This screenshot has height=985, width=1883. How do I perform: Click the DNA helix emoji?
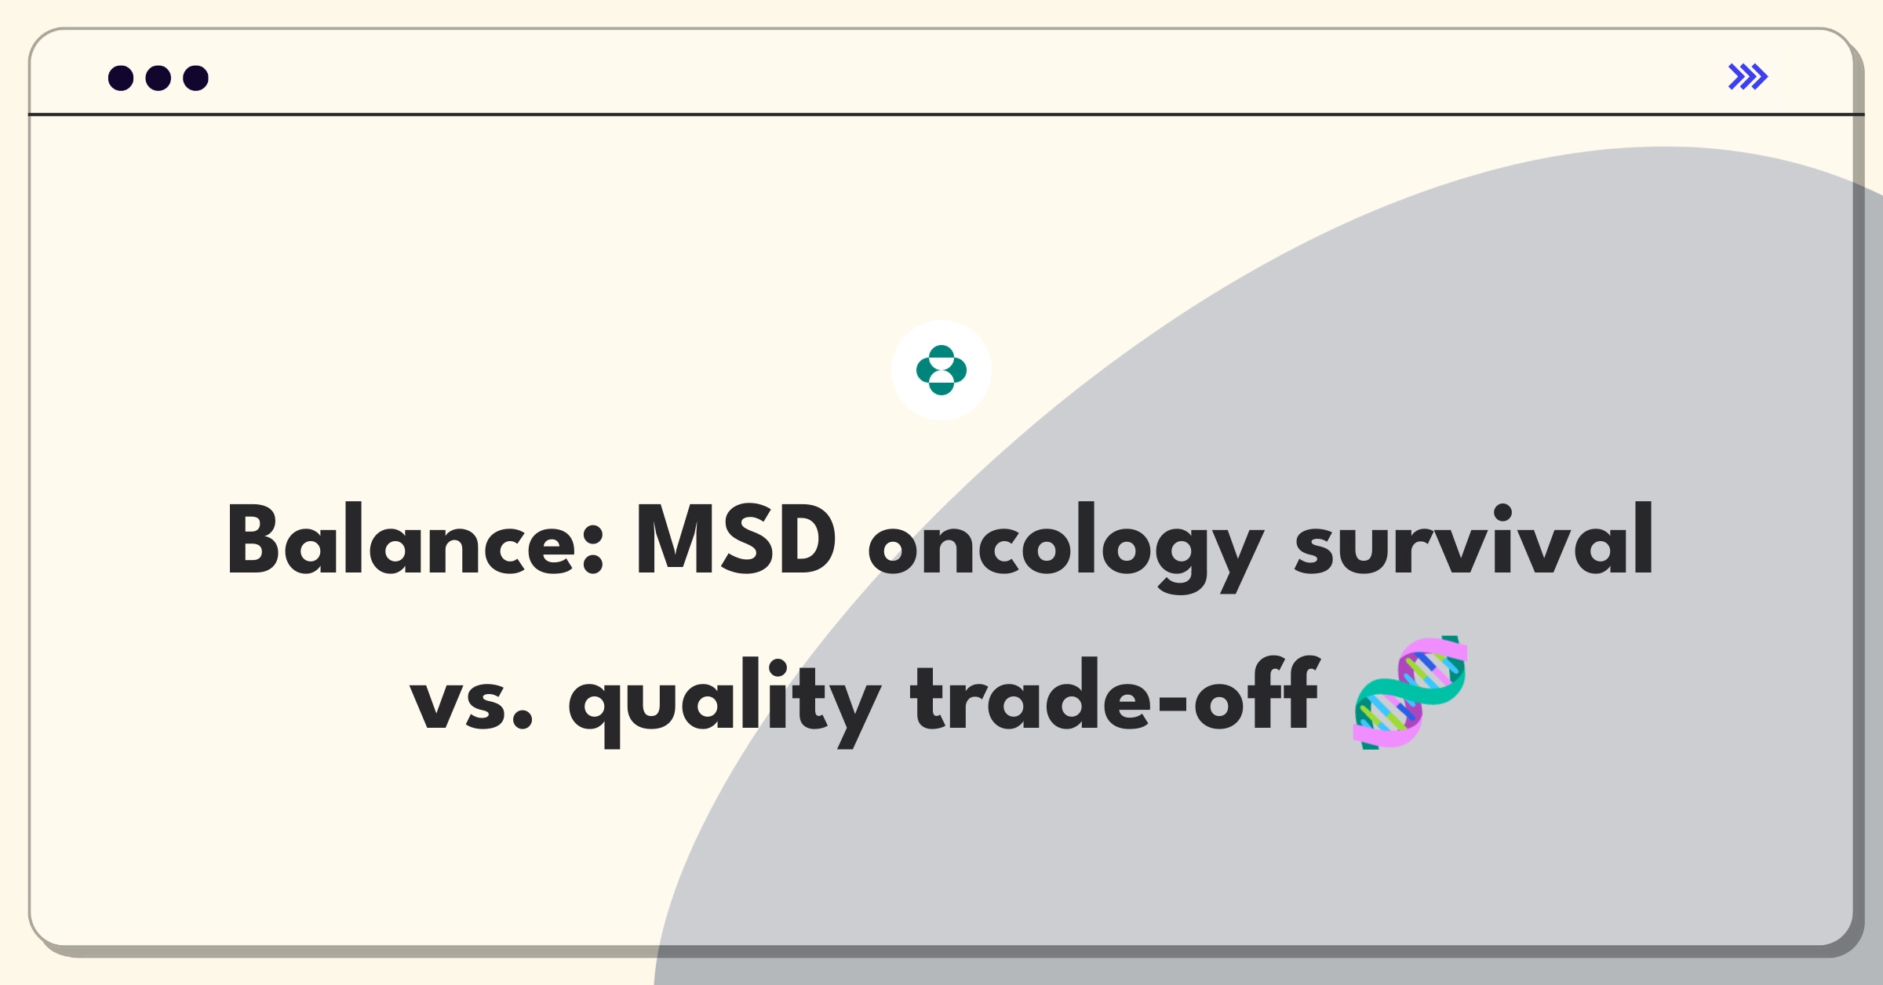[1411, 692]
